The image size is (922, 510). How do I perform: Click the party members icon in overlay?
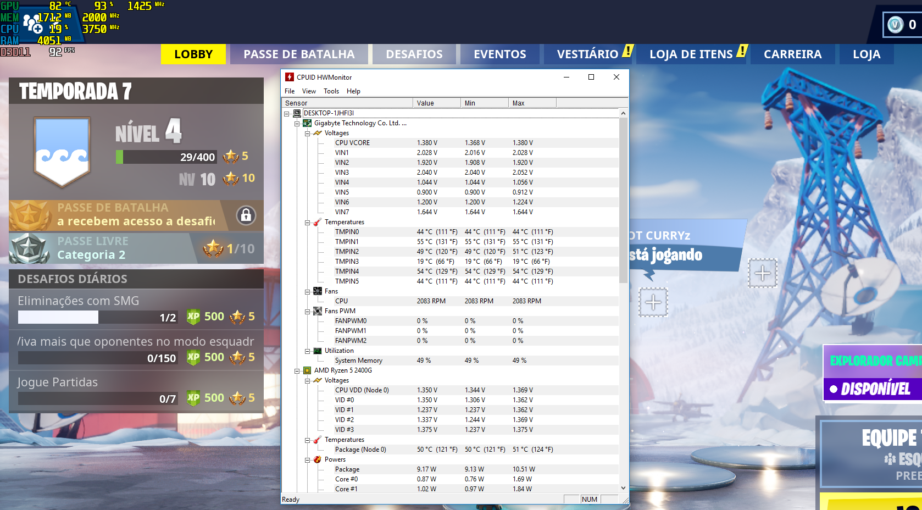point(32,24)
